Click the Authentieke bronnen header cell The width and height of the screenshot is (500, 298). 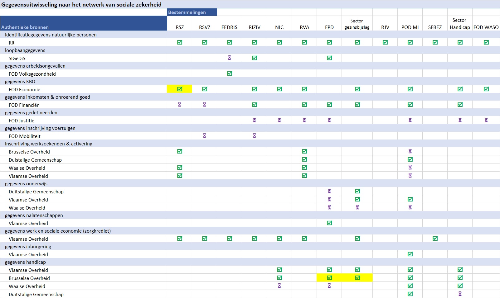click(x=84, y=23)
